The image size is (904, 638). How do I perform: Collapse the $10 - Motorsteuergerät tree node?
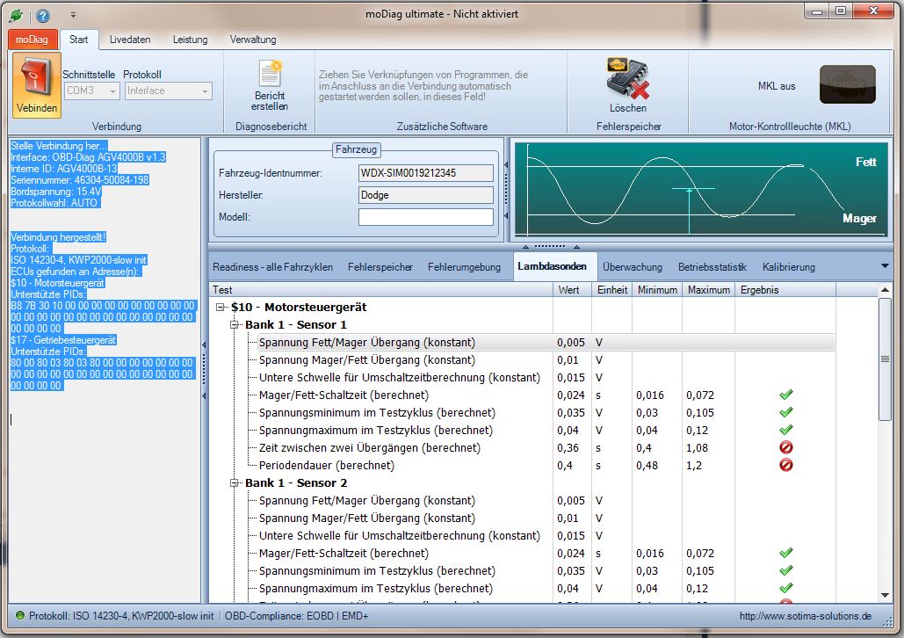[221, 308]
